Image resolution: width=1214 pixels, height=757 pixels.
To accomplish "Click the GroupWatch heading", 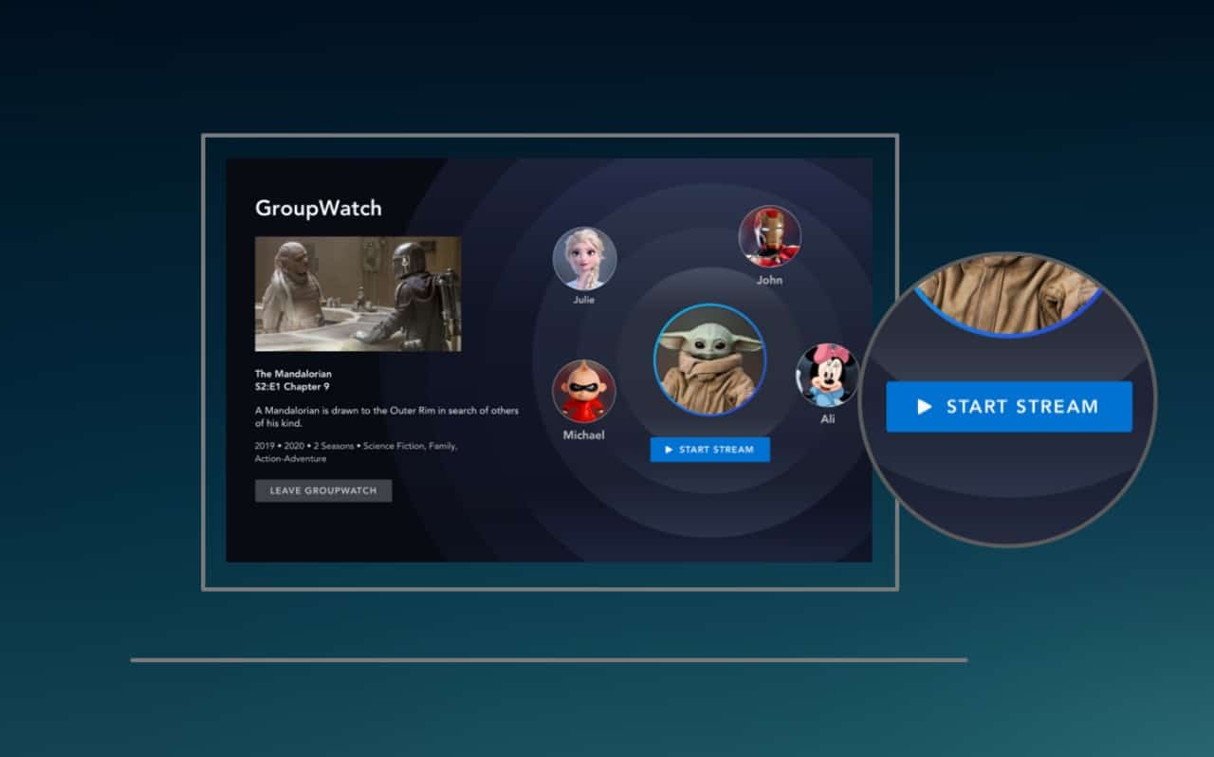I will pos(318,209).
